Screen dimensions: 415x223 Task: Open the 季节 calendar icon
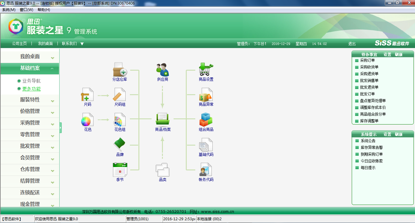[x=120, y=170]
